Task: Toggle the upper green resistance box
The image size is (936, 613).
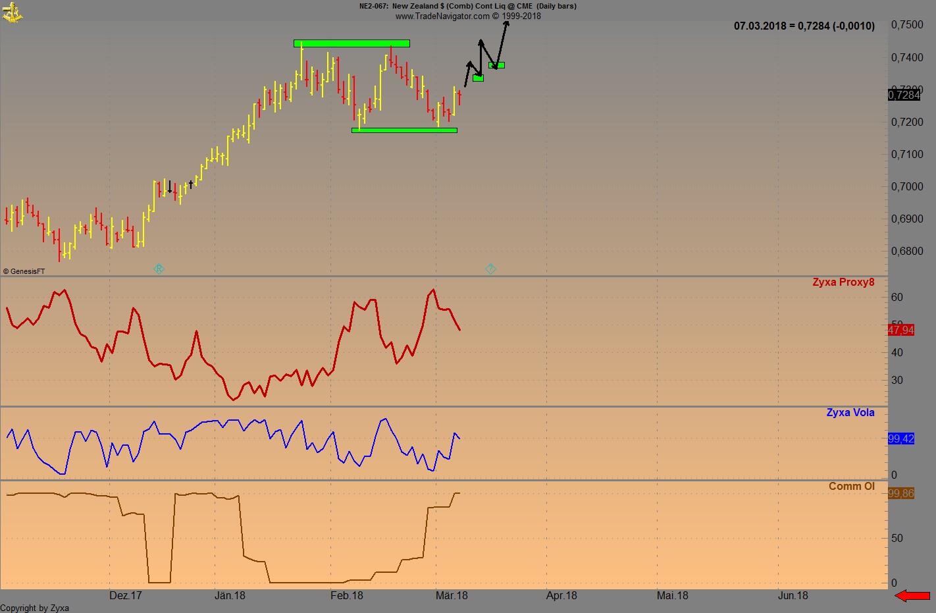Action: [x=351, y=43]
